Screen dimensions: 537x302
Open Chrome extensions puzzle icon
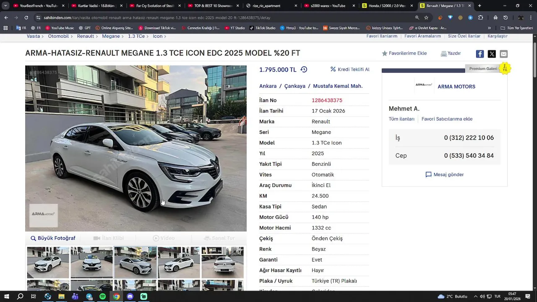(481, 18)
